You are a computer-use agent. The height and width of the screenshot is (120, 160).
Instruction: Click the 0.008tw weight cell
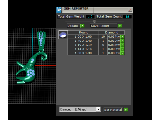[114, 53]
